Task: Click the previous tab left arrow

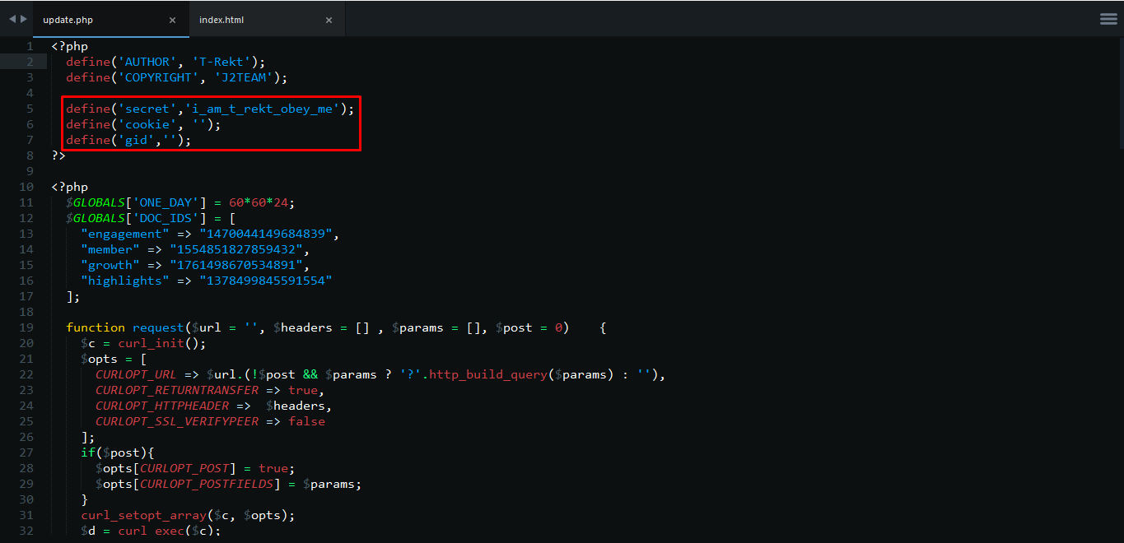Action: (12, 19)
